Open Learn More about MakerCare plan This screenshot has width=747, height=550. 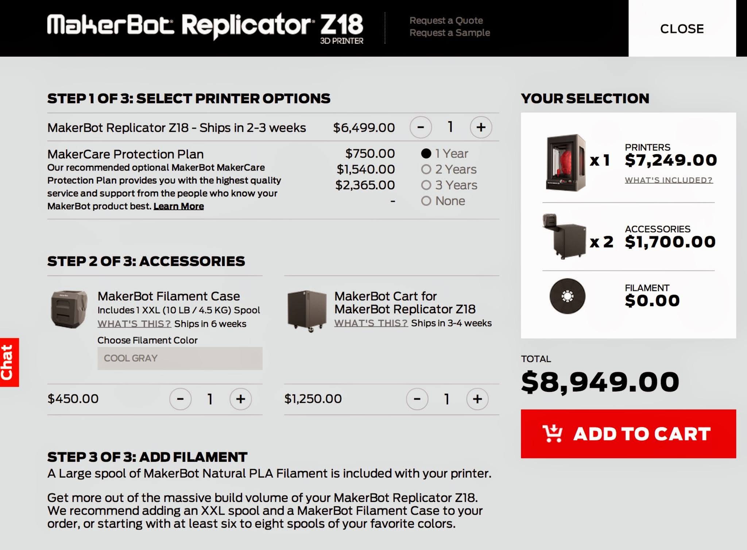[x=178, y=206]
